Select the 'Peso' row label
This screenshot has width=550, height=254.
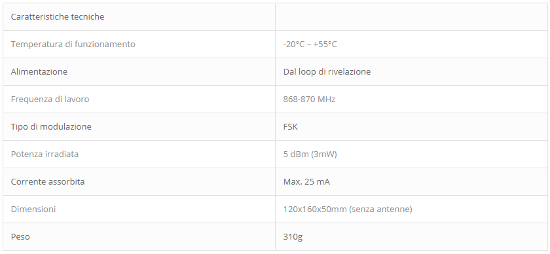(x=20, y=236)
